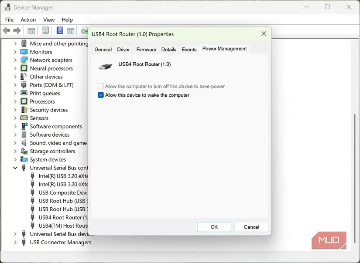Expand the Print queues category
This screenshot has width=360, height=263.
pos(15,94)
